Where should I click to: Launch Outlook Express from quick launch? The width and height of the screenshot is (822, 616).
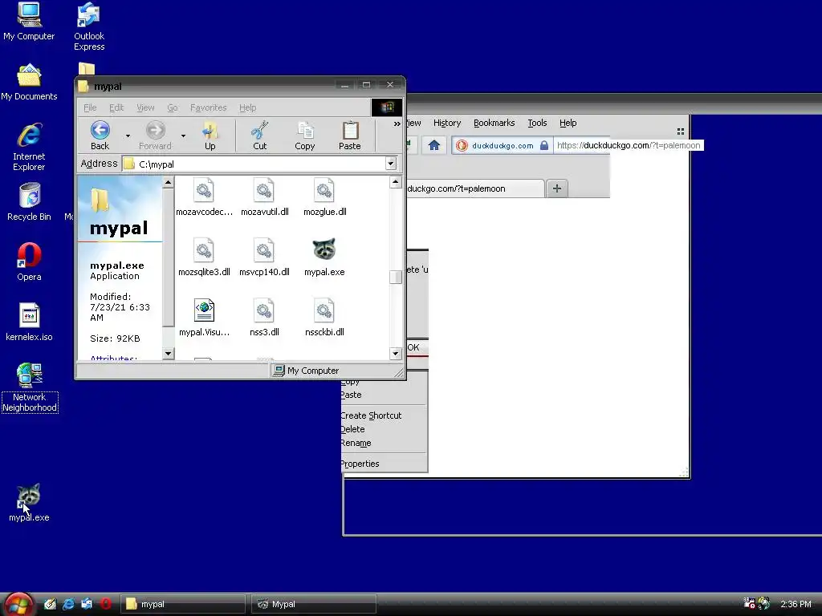[x=87, y=604]
